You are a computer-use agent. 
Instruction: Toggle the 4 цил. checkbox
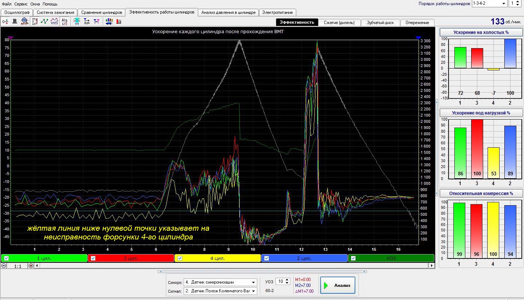click(180, 258)
